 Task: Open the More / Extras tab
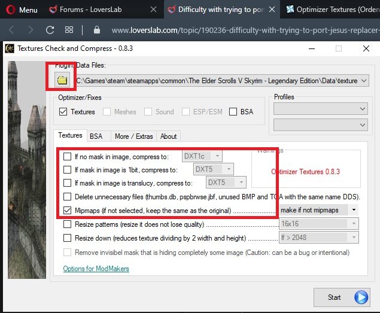[x=134, y=136]
